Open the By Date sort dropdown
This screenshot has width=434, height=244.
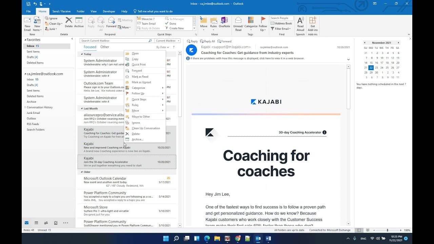(162, 47)
